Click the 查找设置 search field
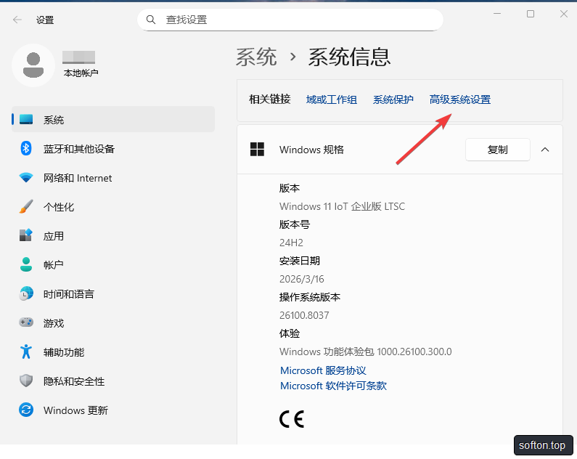The width and height of the screenshot is (577, 459). pyautogui.click(x=290, y=20)
